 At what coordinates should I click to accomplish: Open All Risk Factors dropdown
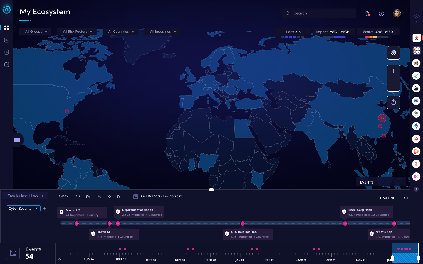tap(77, 32)
